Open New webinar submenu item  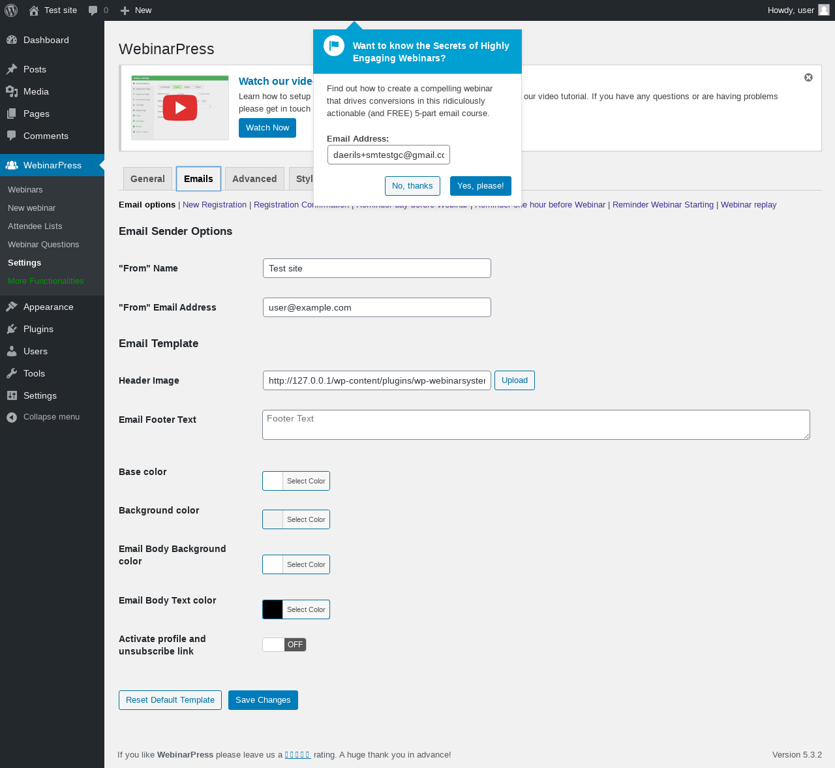(32, 207)
